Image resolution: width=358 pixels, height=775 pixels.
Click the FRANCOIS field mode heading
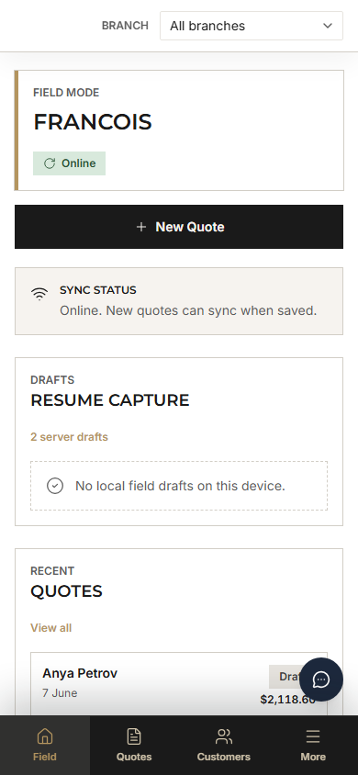click(x=93, y=122)
